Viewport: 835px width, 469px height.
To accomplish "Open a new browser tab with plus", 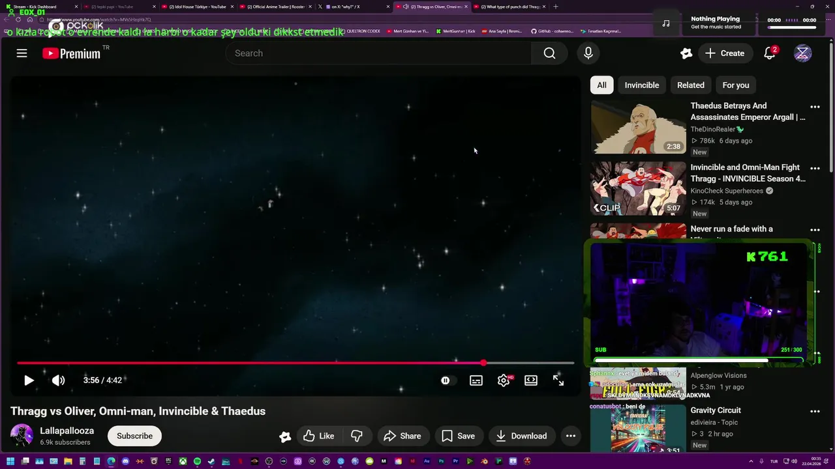I will tap(556, 7).
